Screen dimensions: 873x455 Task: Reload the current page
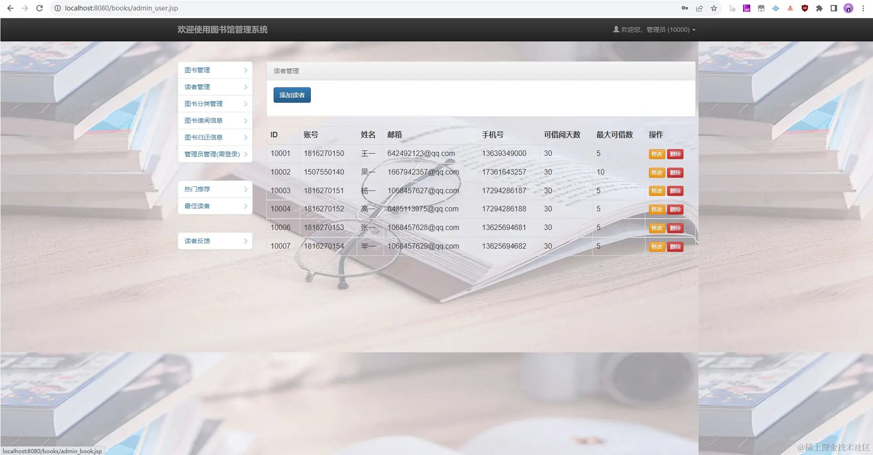[x=40, y=8]
